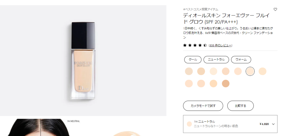Choose the darkest tan swatch in second row
The height and width of the screenshot is (136, 281).
point(226,84)
